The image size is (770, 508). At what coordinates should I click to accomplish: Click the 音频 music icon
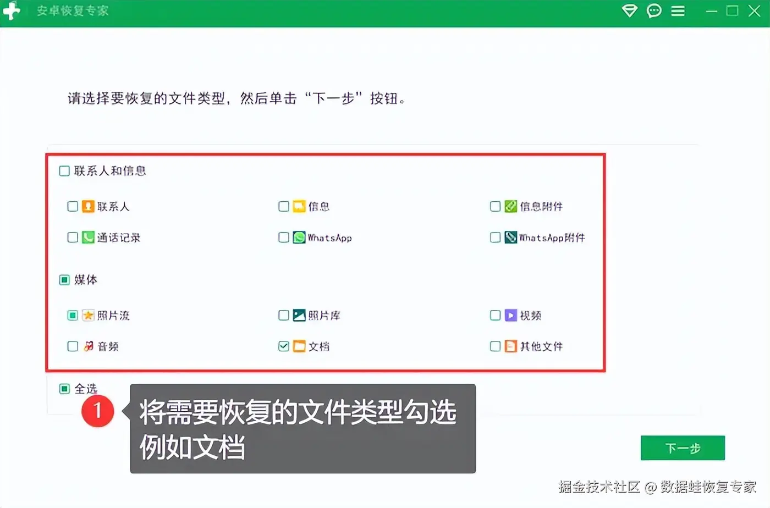(88, 346)
